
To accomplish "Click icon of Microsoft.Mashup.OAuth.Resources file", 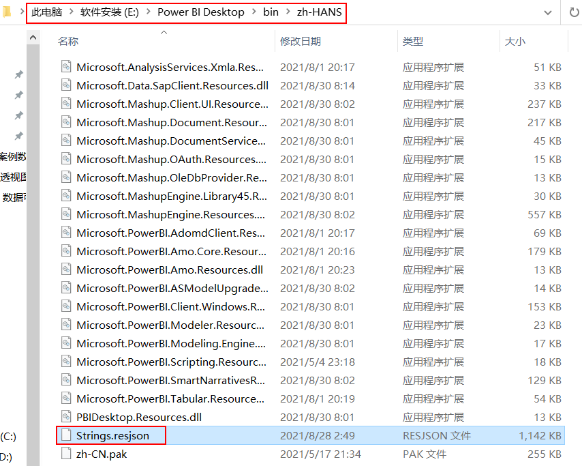I will tap(66, 159).
